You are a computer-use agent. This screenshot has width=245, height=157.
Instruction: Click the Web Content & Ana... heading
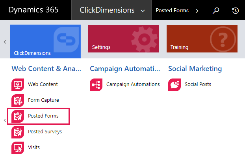click(46, 69)
